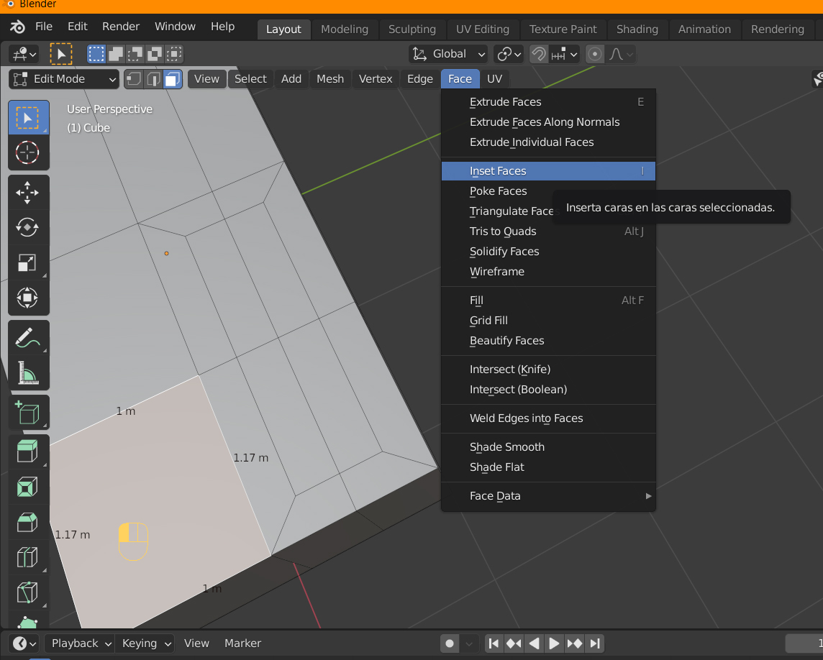Switch to the Shading workspace tab
Image resolution: width=823 pixels, height=660 pixels.
637,29
